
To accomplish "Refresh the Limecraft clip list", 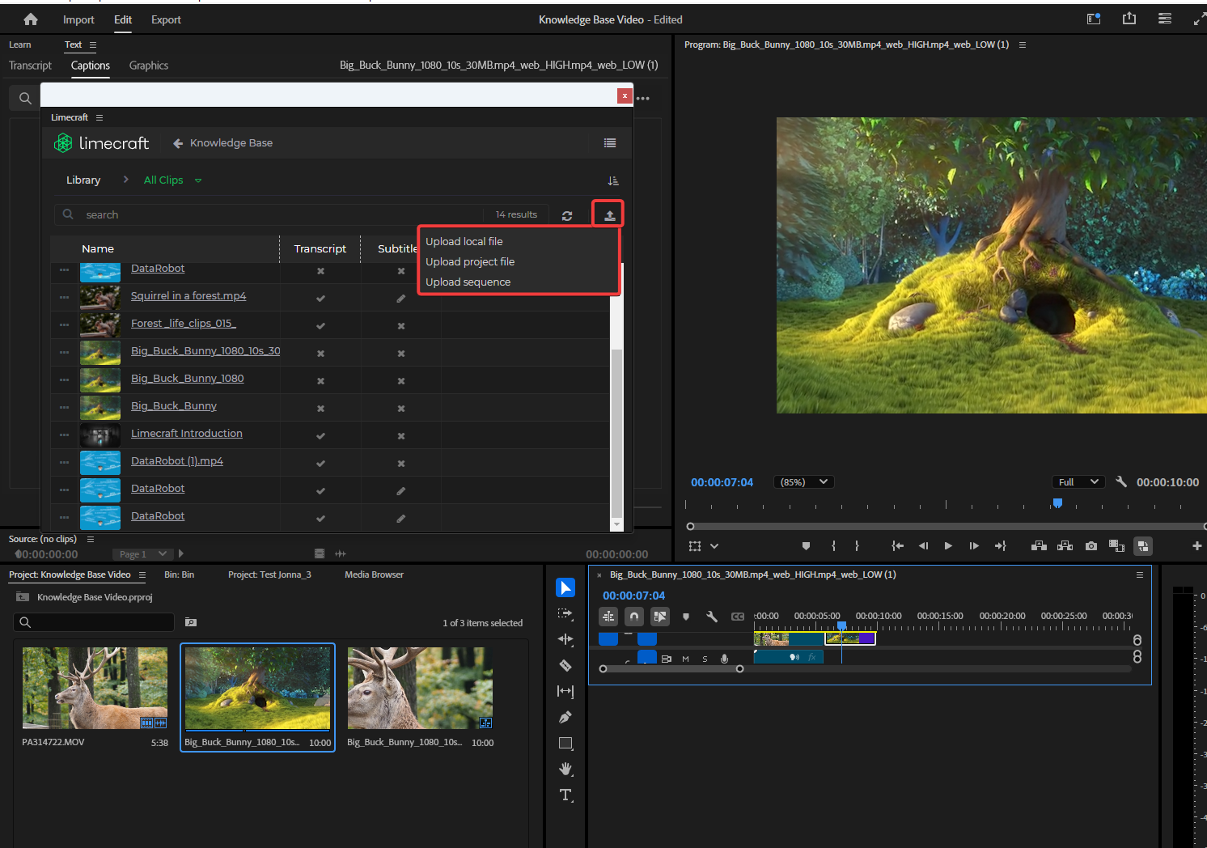I will point(567,215).
